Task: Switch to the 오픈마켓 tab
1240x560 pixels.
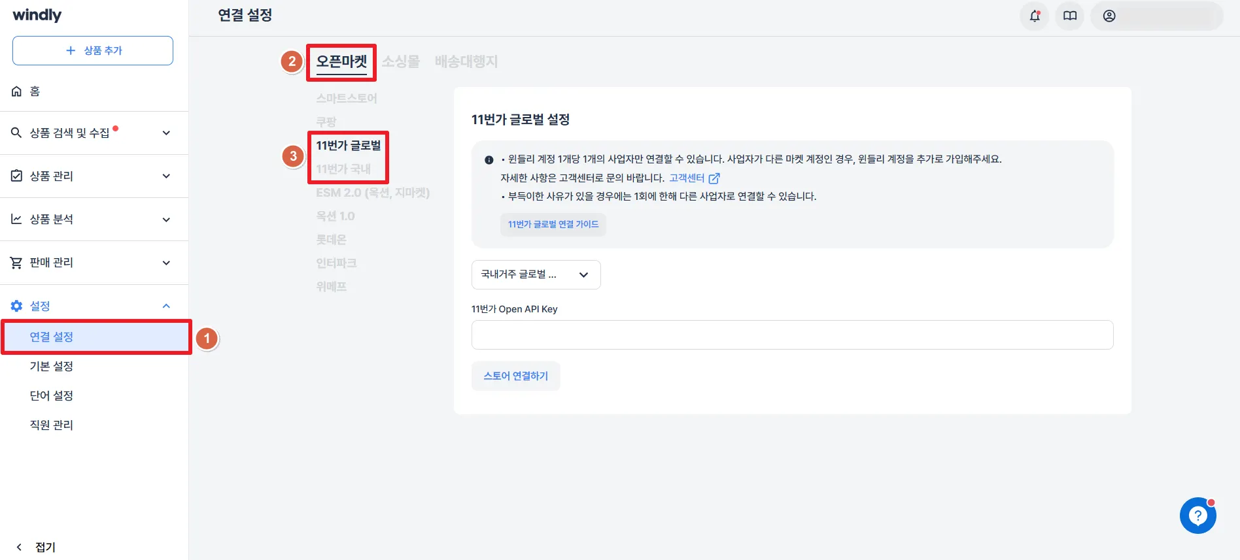Action: [341, 61]
